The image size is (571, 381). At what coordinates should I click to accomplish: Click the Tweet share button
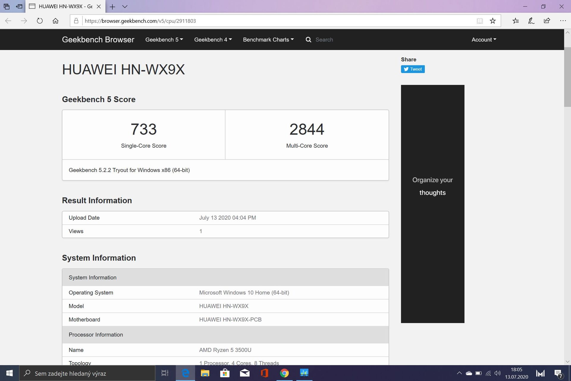pyautogui.click(x=412, y=69)
